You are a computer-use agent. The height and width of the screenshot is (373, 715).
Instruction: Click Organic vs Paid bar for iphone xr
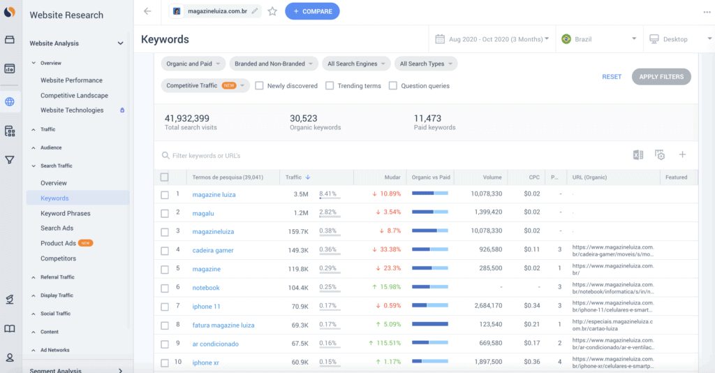[x=430, y=361]
